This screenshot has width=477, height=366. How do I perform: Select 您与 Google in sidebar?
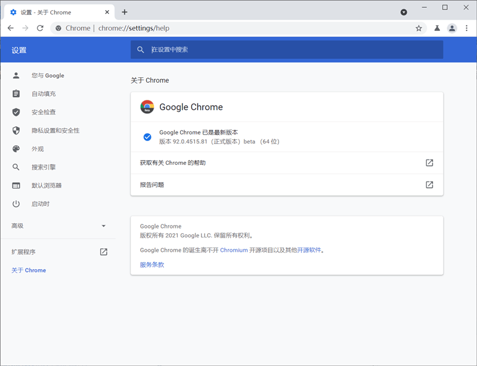[48, 76]
